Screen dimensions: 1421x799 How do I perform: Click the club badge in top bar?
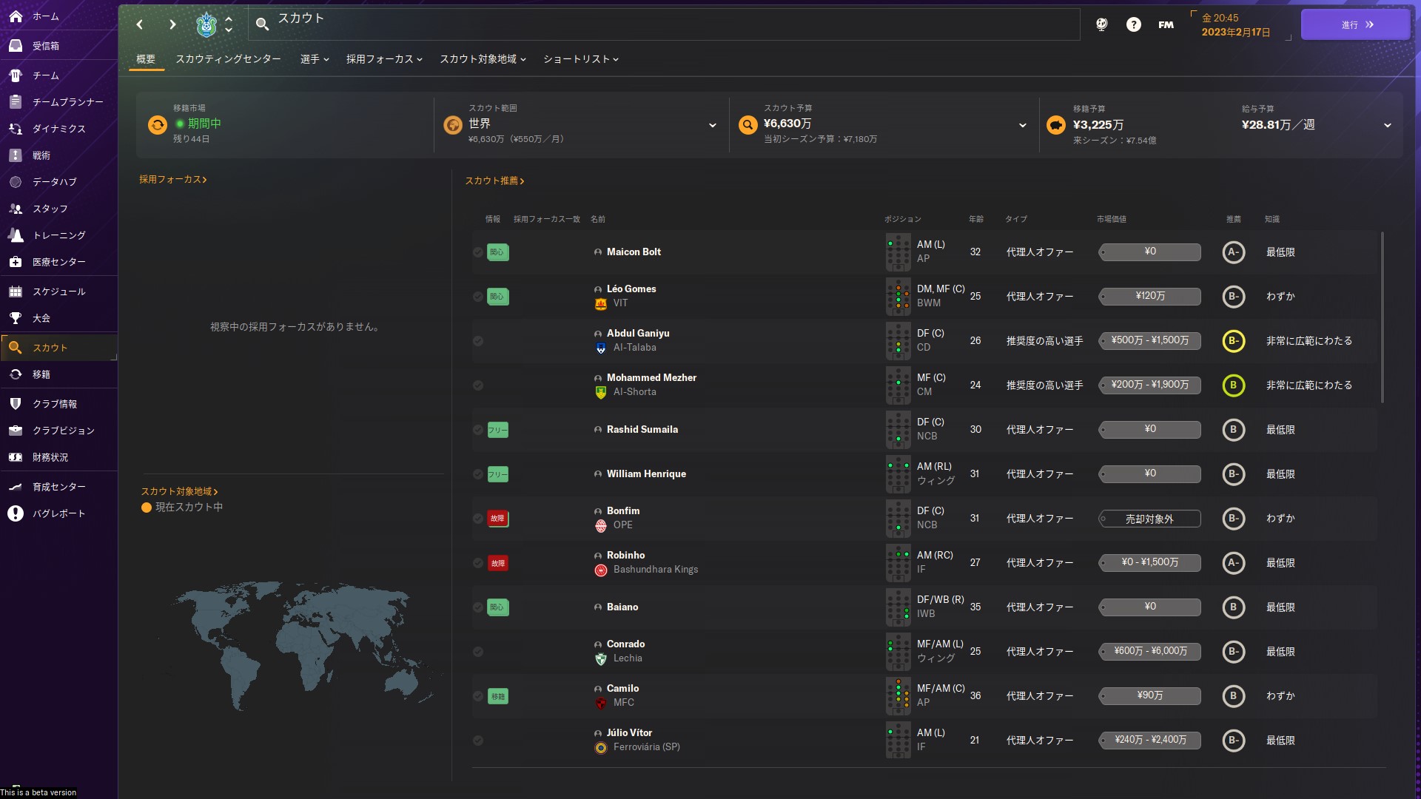tap(206, 24)
